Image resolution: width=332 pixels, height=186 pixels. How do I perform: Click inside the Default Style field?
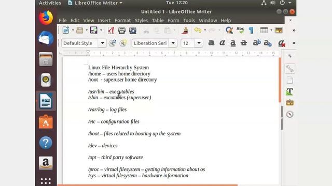tap(80, 43)
